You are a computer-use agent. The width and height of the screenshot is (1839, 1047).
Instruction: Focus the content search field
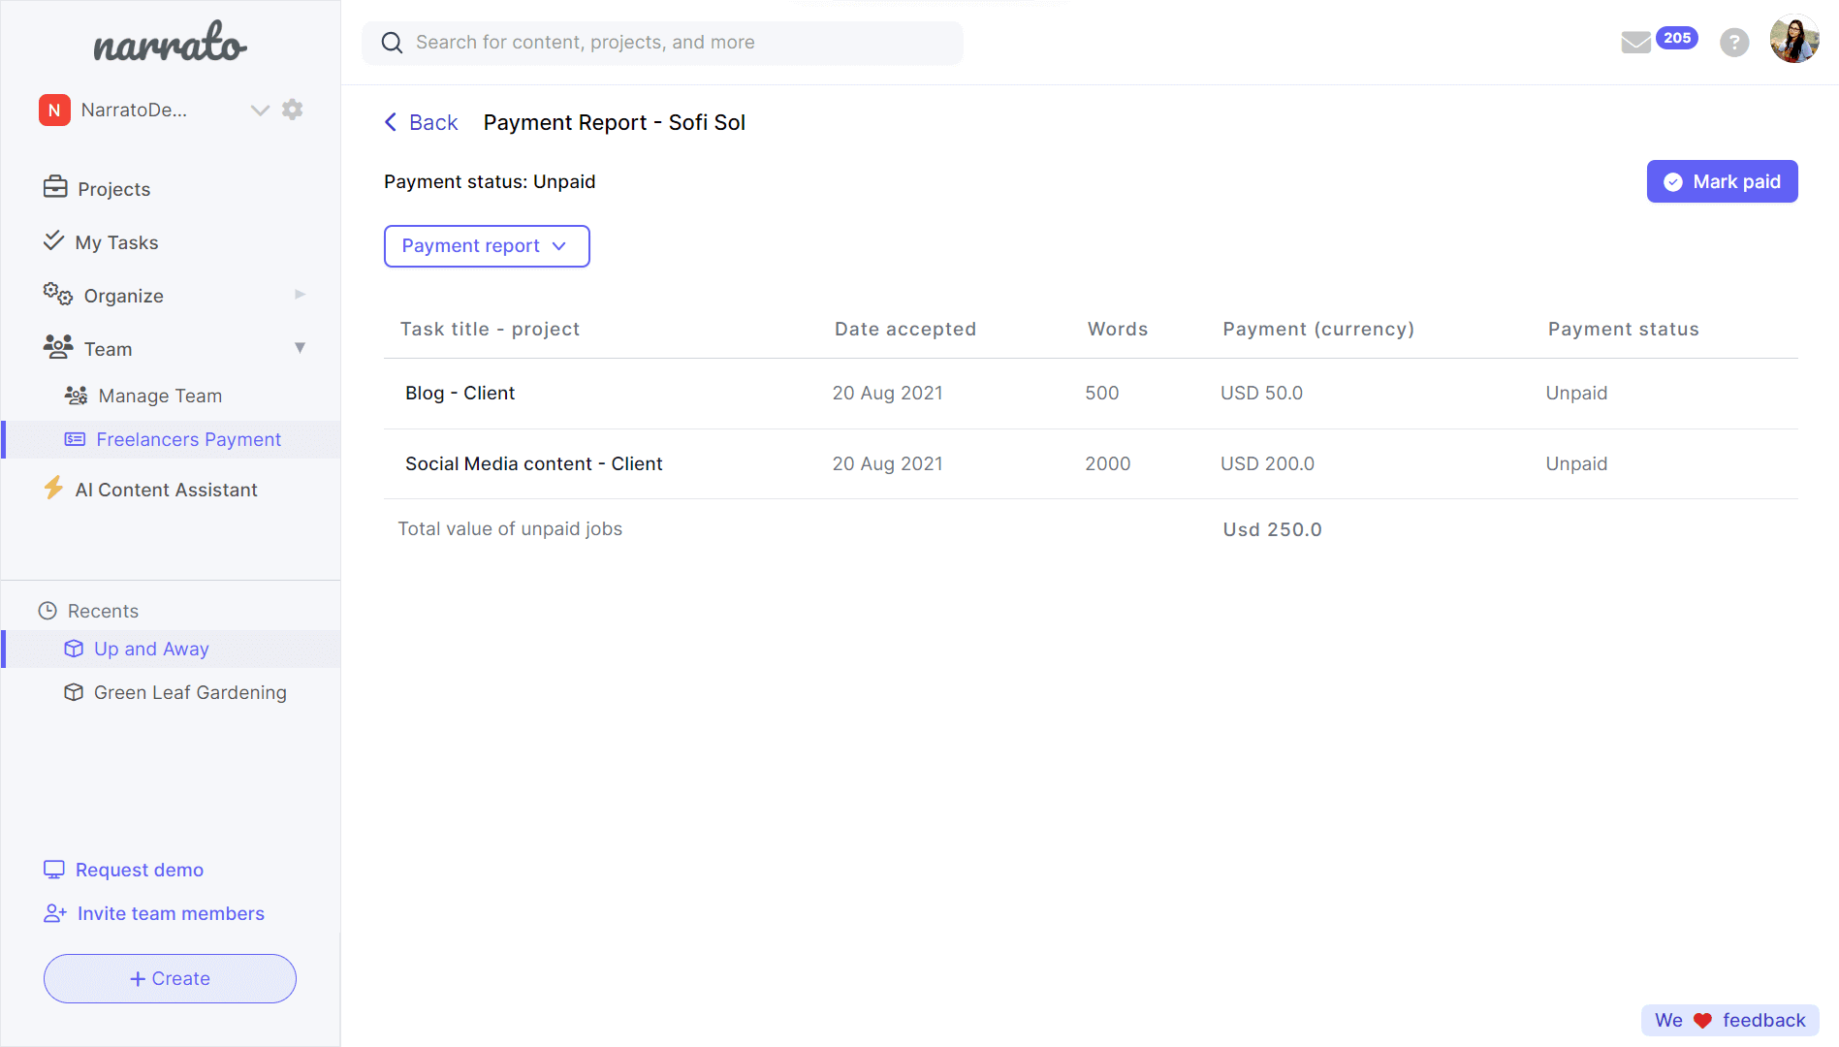point(662,43)
